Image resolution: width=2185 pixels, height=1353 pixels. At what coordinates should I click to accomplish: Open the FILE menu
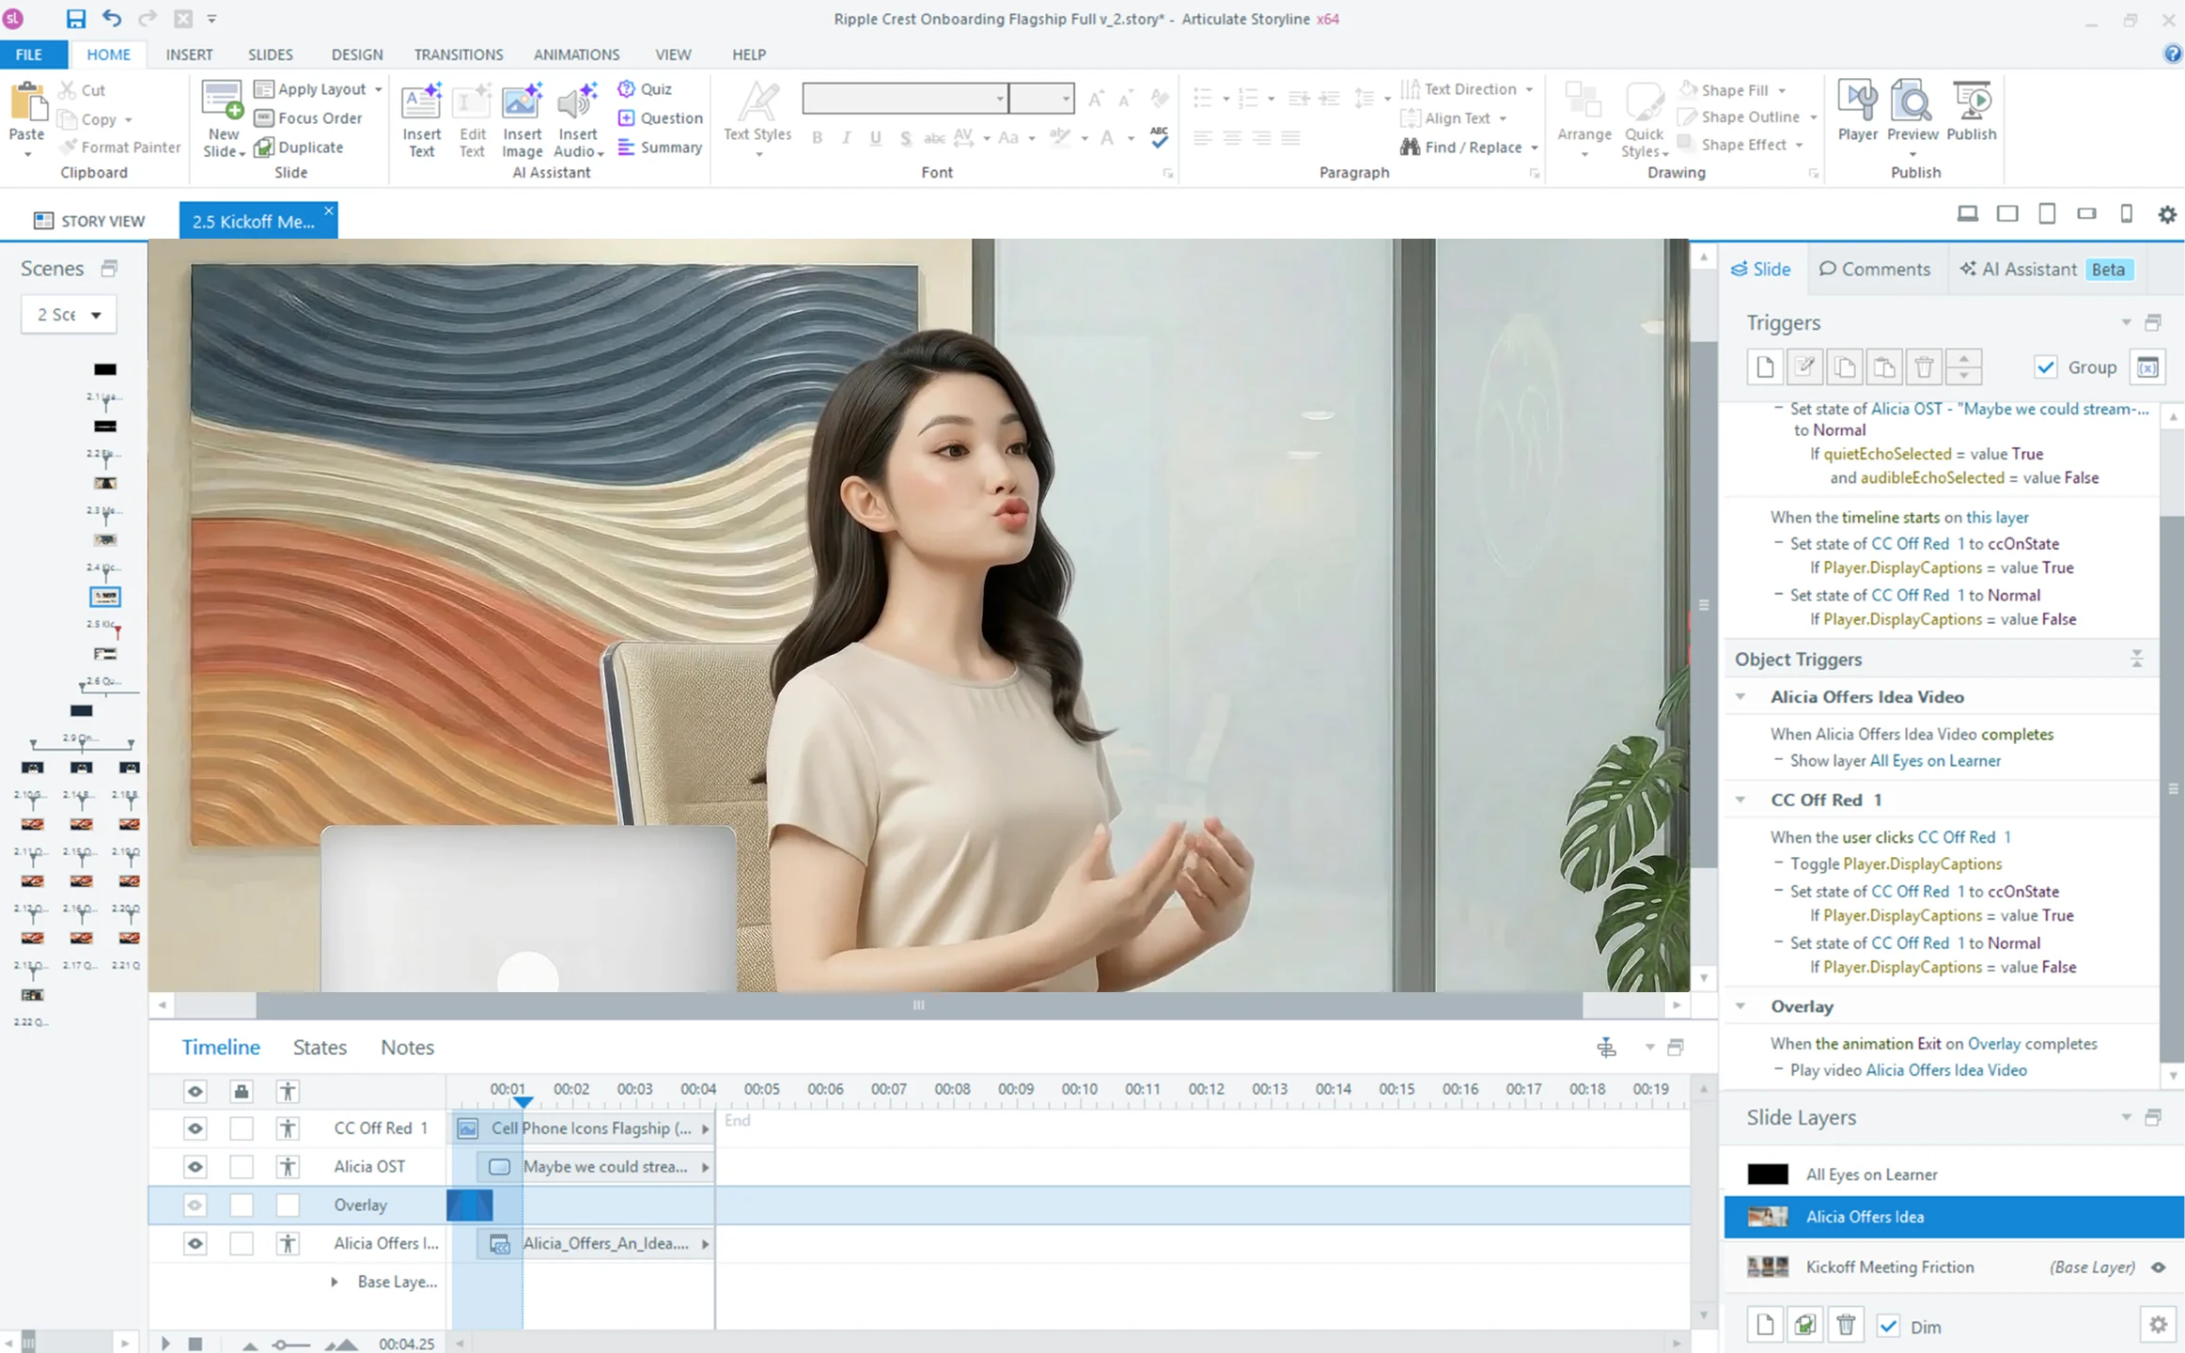(x=29, y=54)
